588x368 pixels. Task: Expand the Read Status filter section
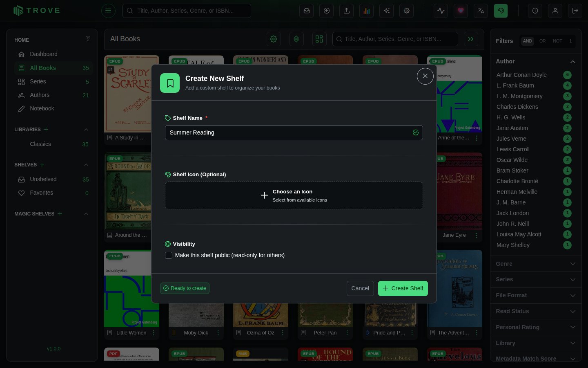(536, 311)
